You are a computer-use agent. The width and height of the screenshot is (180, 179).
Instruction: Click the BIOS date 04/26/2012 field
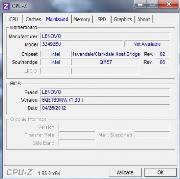tap(105, 108)
